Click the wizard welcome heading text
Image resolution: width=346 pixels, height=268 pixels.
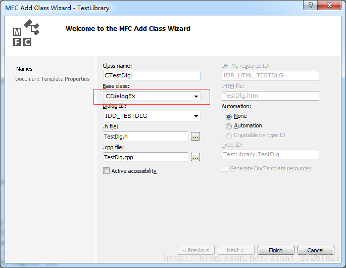[128, 29]
